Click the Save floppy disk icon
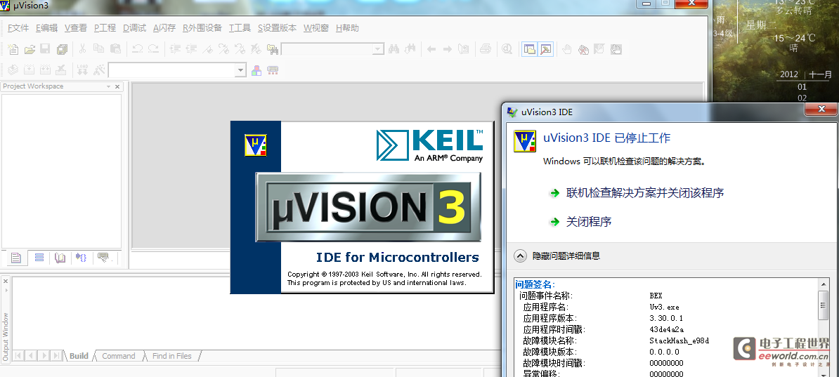 pyautogui.click(x=45, y=49)
